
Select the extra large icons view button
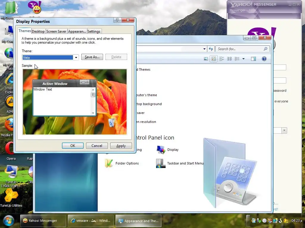click(x=206, y=59)
